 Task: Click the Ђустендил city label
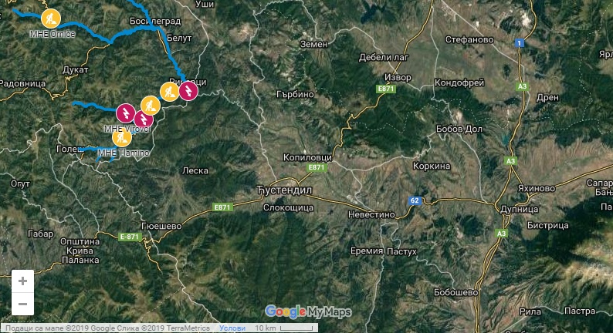tap(281, 189)
